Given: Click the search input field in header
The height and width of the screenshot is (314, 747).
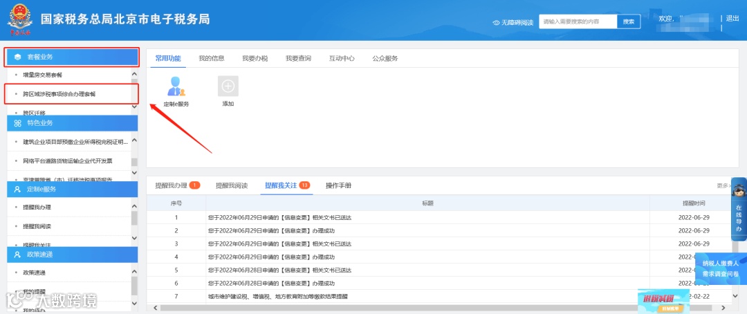Looking at the screenshot, I should [x=578, y=21].
